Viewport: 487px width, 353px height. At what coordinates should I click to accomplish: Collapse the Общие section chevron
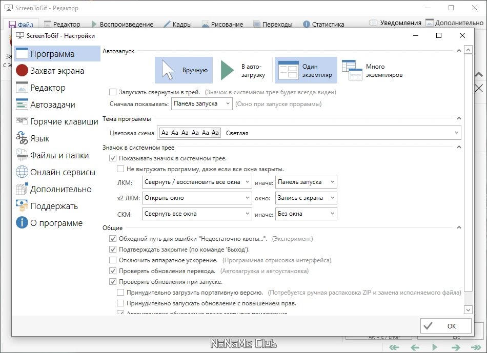tap(459, 227)
